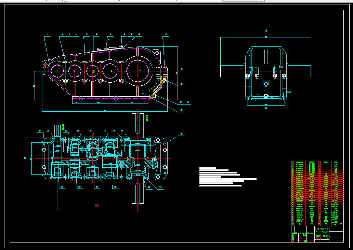Click the center shaft circle in the side view
The width and height of the screenshot is (353, 250).
(x=266, y=84)
